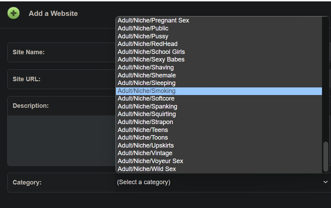Click the category list scrollbar thumb

[325, 157]
